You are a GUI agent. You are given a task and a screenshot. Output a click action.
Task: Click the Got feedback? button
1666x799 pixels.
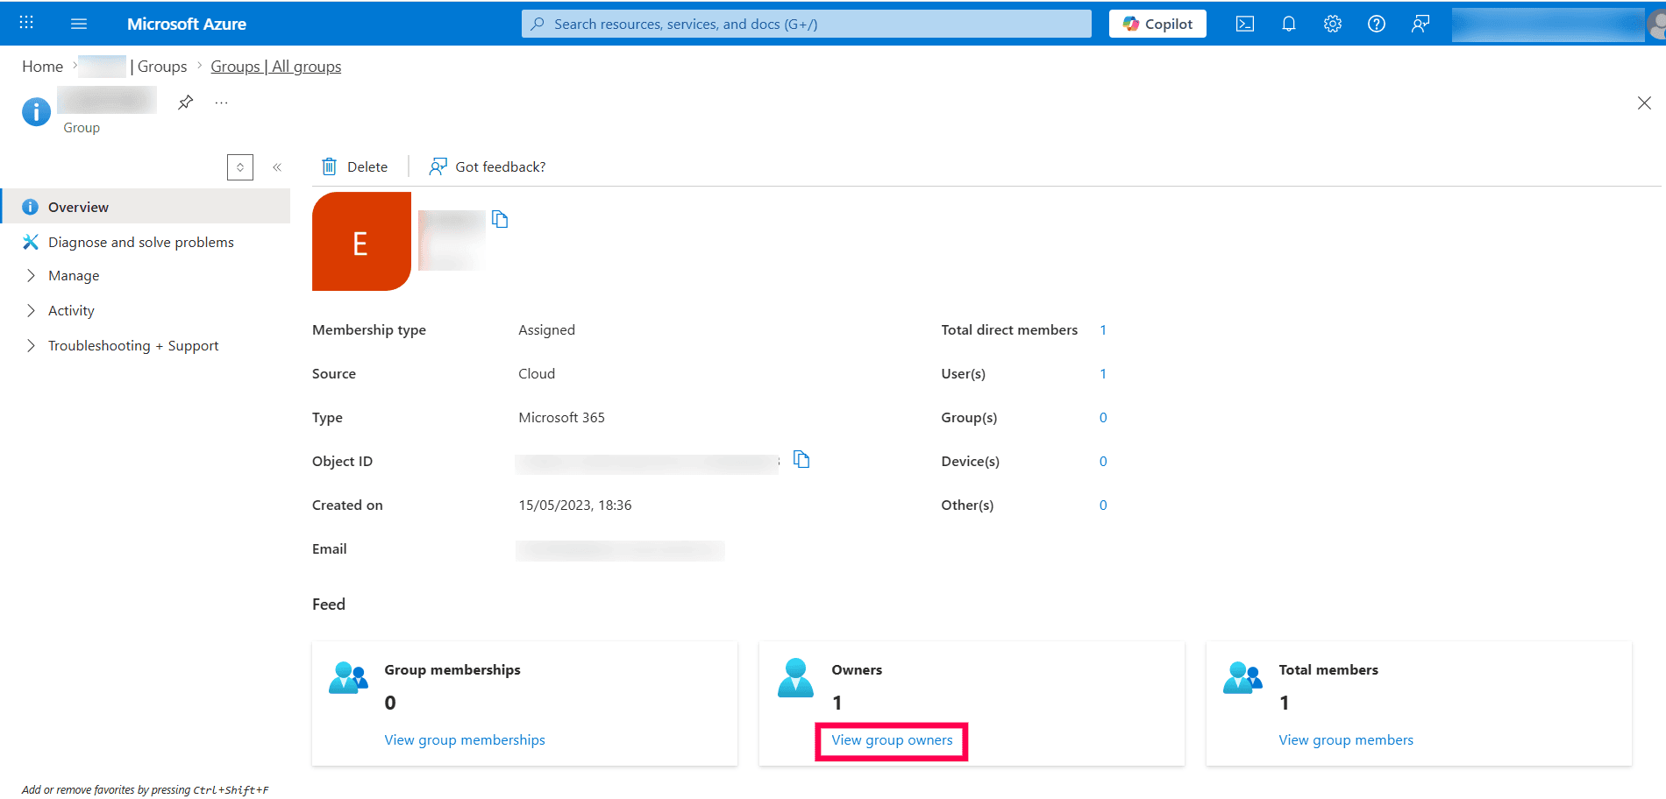pos(488,166)
